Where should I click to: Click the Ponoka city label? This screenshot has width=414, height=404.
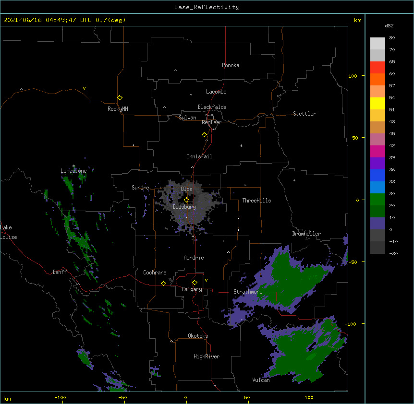coord(231,65)
